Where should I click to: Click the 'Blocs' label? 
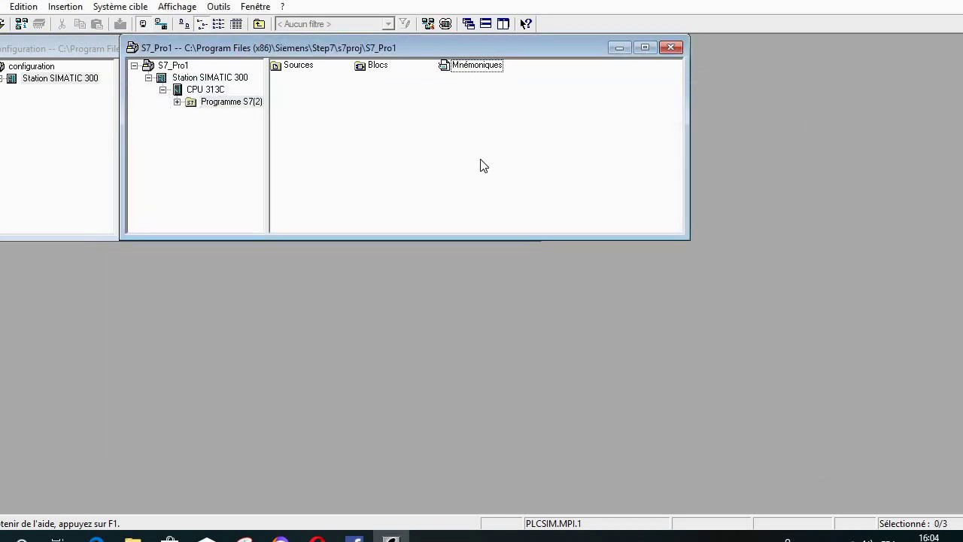[x=378, y=65]
